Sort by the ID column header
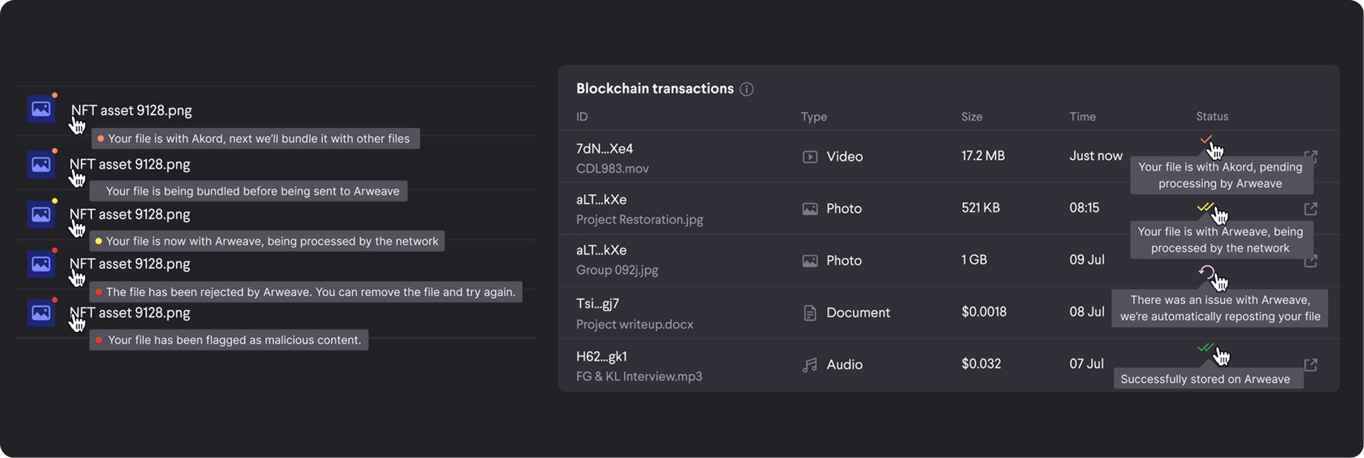Image resolution: width=1364 pixels, height=458 pixels. coord(582,117)
